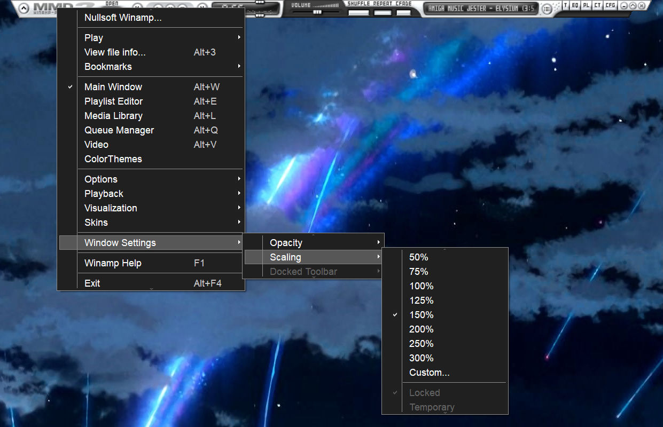Expand the Play submenu

pyautogui.click(x=151, y=37)
